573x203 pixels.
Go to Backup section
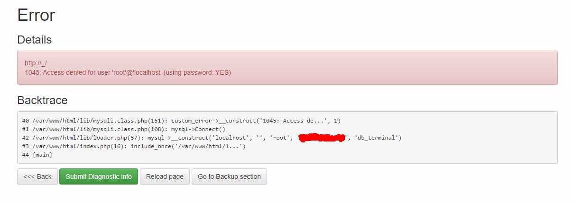click(x=229, y=177)
